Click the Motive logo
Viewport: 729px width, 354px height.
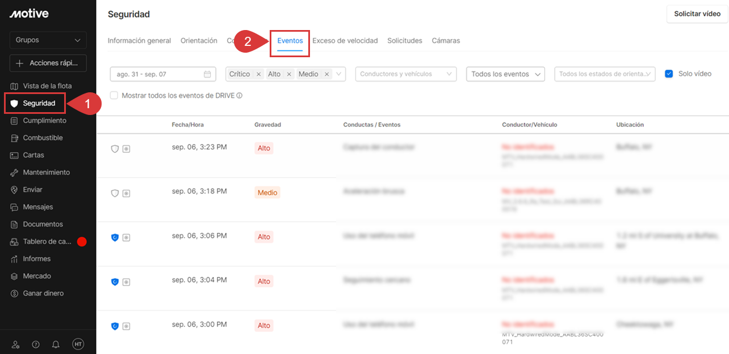coord(29,14)
